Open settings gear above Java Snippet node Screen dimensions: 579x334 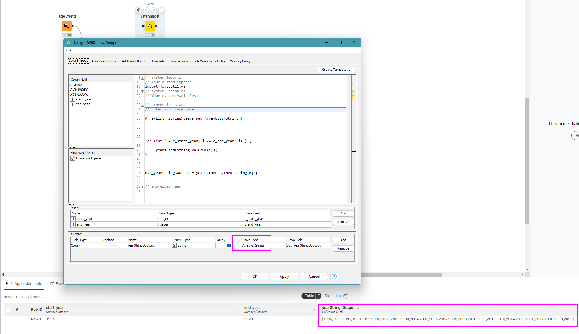pos(139,10)
